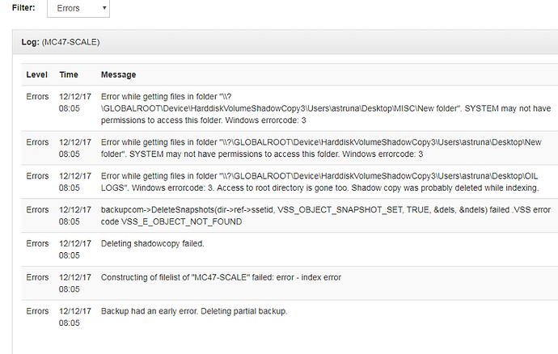This screenshot has height=354, width=558.
Task: Click the Time column header
Action: 69,74
